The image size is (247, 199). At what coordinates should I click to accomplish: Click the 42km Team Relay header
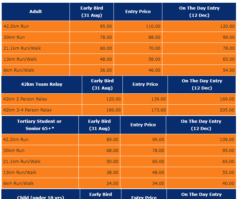point(42,84)
